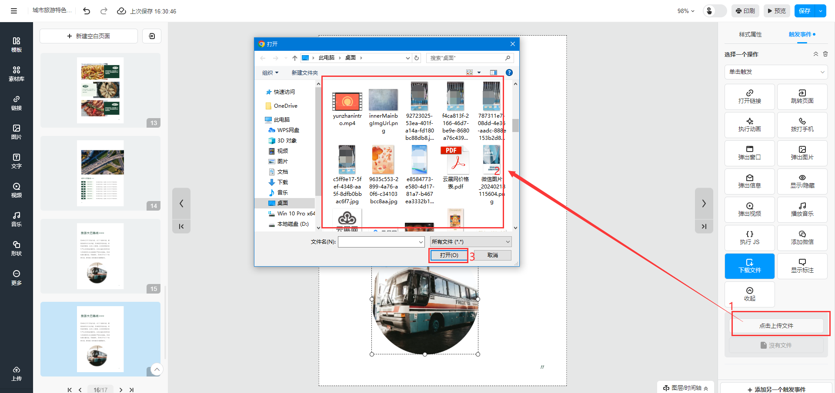Choose the 播放音乐 play music action

click(802, 209)
